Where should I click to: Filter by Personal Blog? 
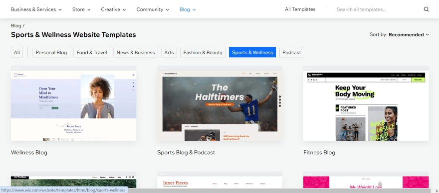pos(51,52)
